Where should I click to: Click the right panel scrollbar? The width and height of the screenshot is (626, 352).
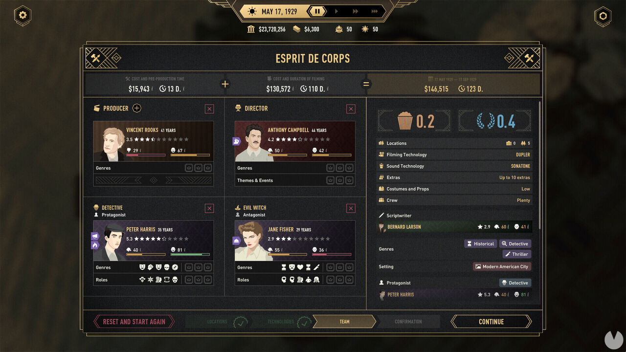coord(540,165)
